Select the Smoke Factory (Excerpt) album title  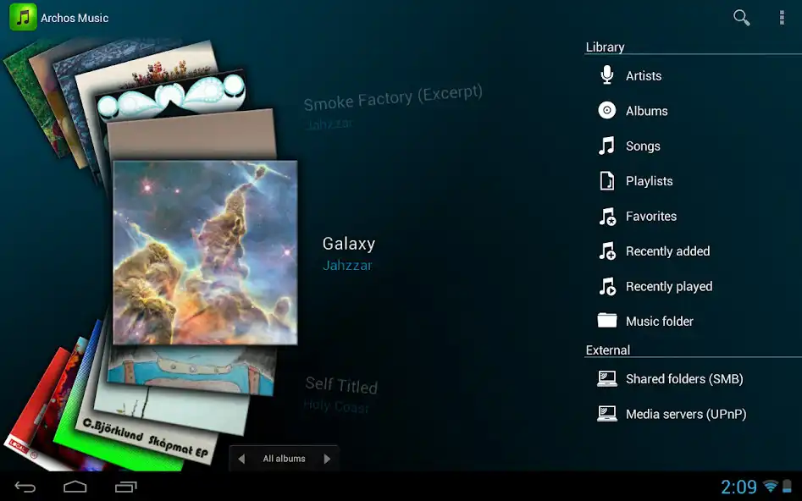(x=393, y=97)
